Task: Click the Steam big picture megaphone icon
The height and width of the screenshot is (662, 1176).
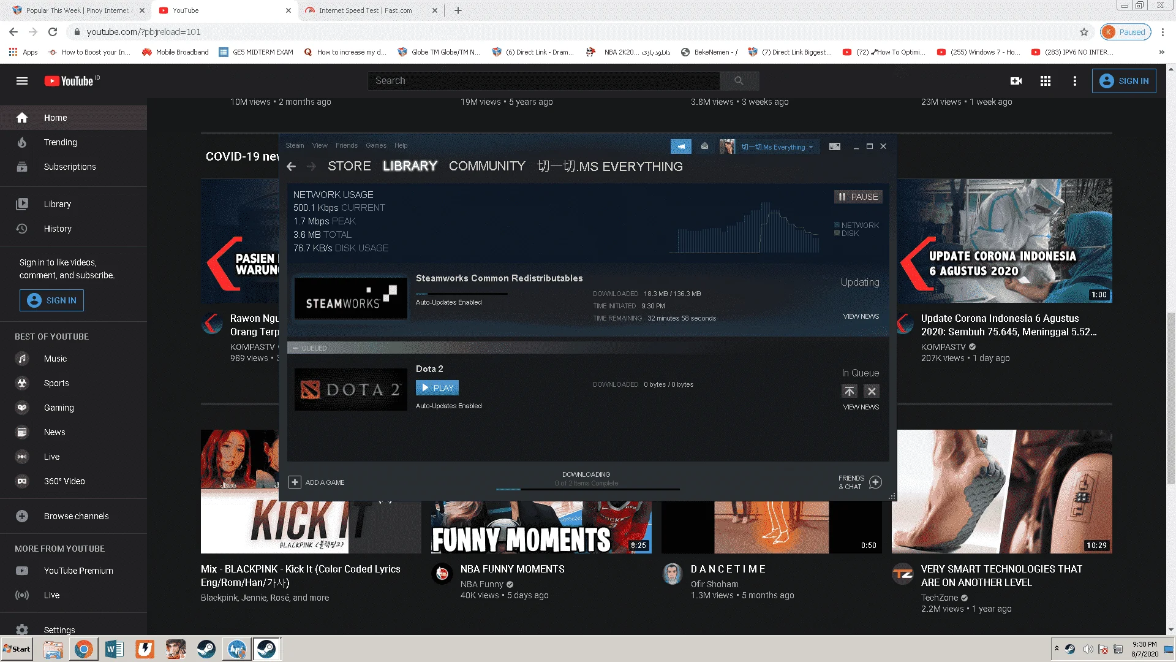Action: tap(681, 146)
